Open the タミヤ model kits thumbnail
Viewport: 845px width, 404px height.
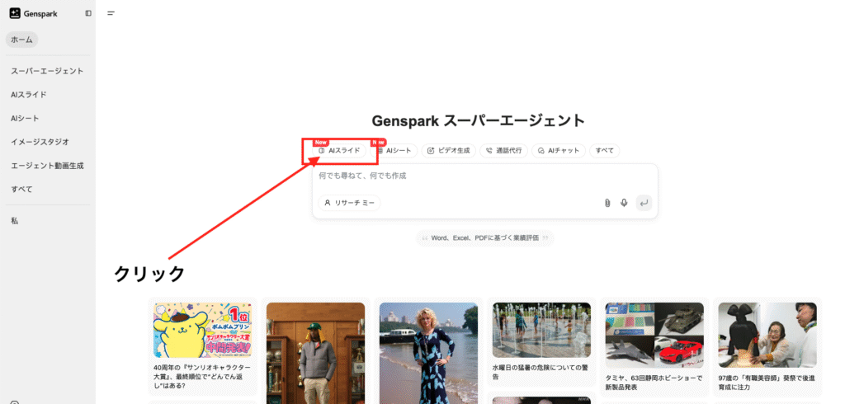(654, 335)
